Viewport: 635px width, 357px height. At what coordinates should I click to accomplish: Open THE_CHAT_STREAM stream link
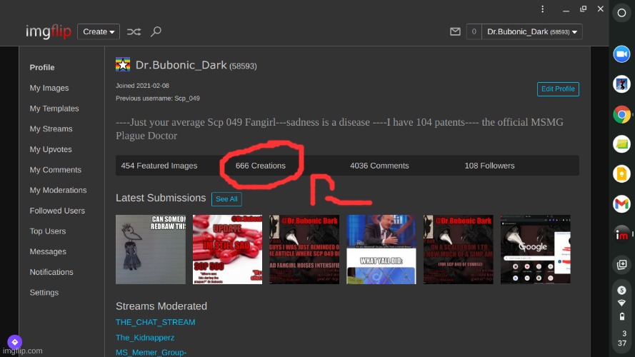click(156, 322)
